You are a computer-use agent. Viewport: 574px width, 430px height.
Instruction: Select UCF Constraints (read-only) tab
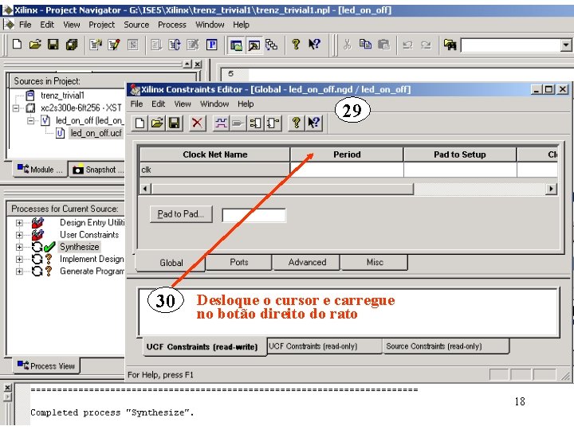point(313,346)
